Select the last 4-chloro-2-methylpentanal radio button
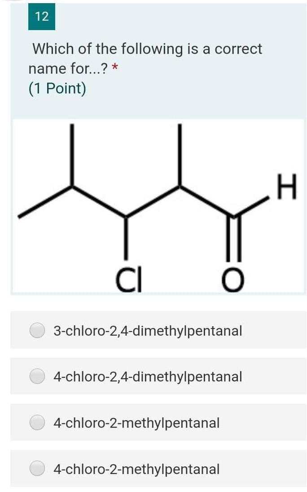 click(38, 469)
